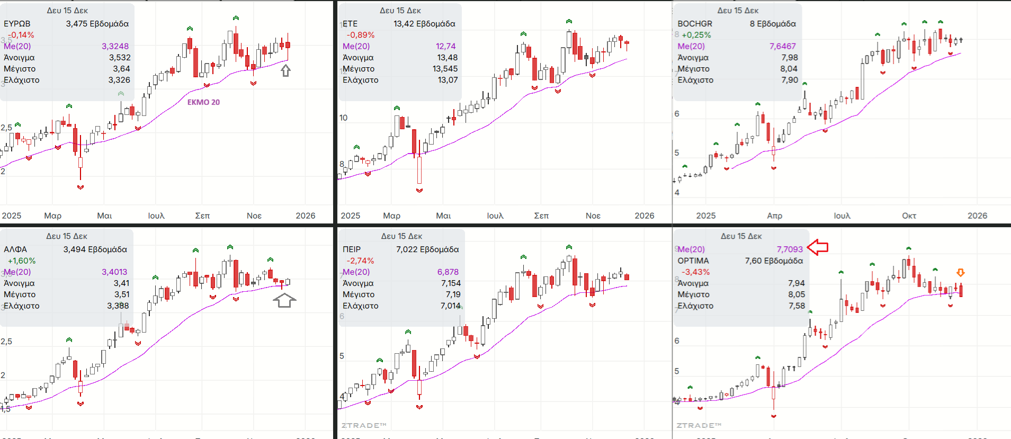Select the ΕΥΡΩΒ ticker symbol
1011x439 pixels.
(x=17, y=24)
